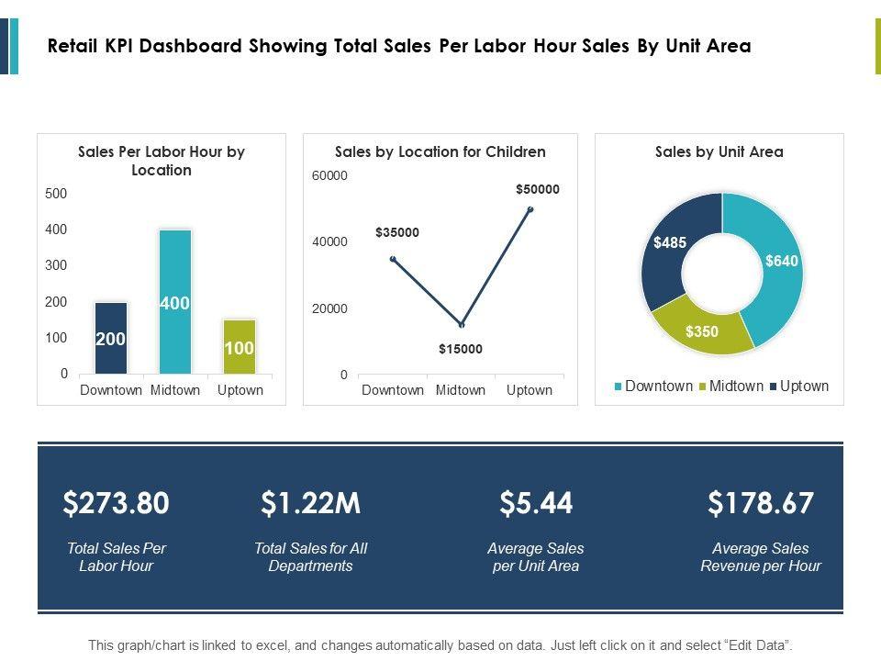
Task: Select the $35000 Downtown data point
Action: (x=393, y=259)
